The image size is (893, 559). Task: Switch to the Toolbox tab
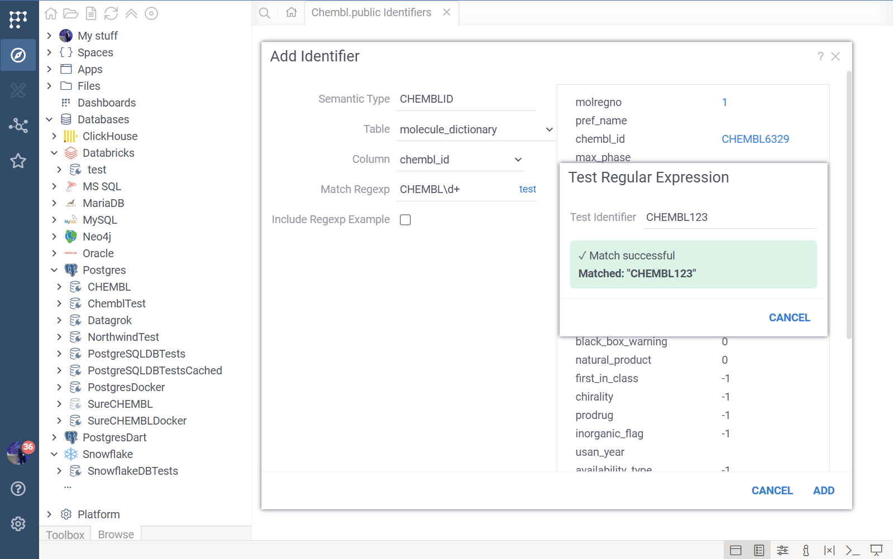(x=65, y=534)
